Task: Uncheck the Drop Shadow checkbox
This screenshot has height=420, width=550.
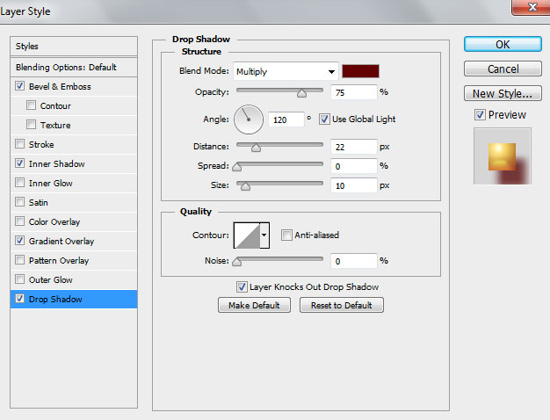Action: tap(19, 299)
